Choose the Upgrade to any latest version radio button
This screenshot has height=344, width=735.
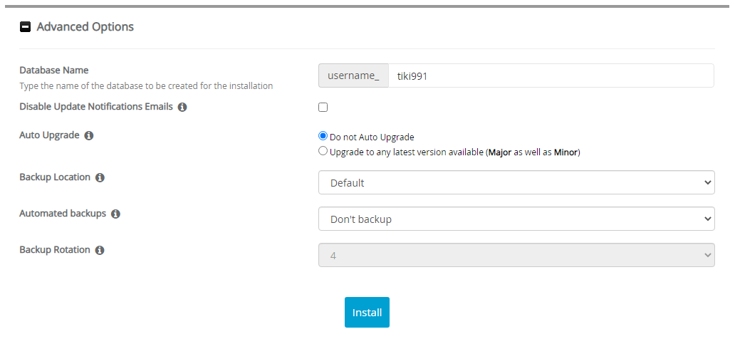(x=323, y=151)
